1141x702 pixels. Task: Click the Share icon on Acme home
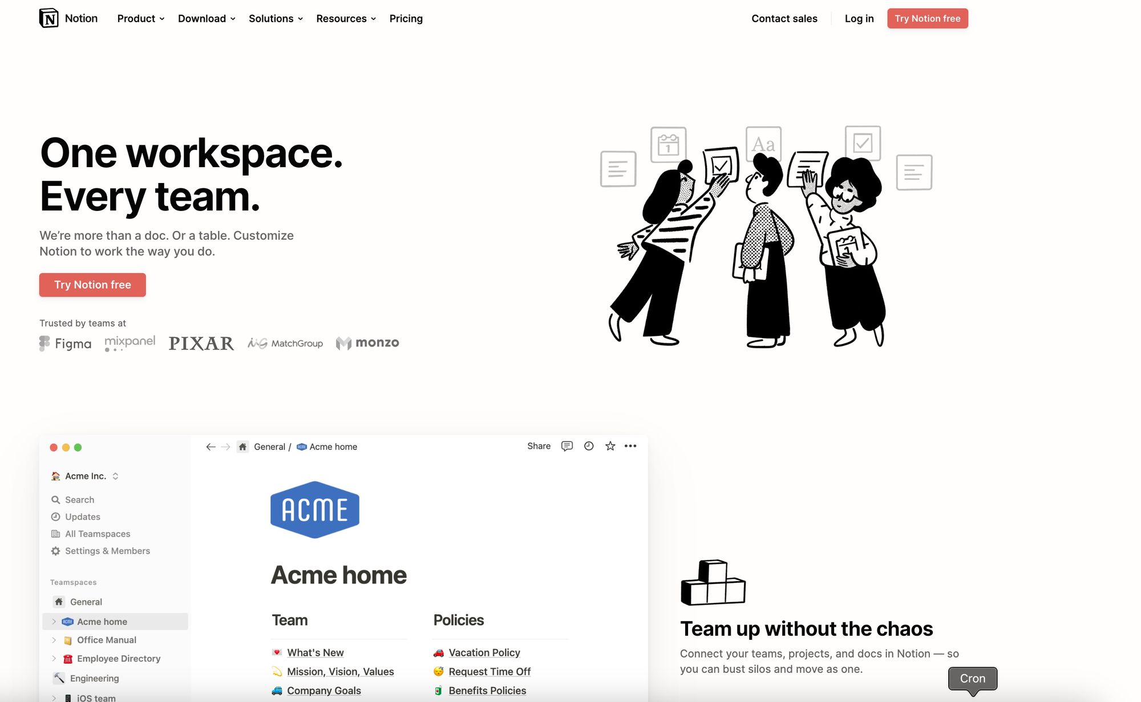click(539, 447)
